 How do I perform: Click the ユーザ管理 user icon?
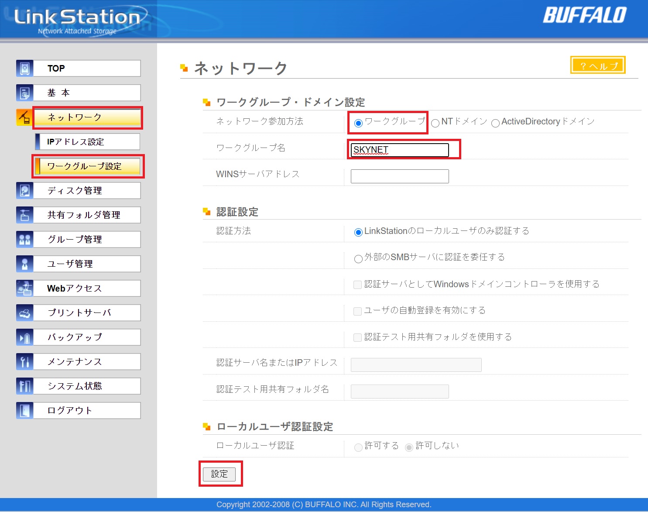[24, 264]
